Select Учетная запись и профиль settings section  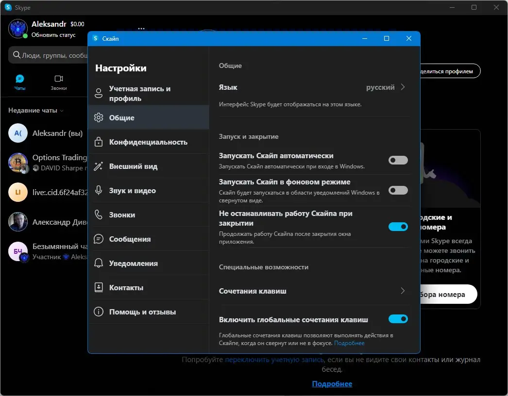(x=149, y=93)
